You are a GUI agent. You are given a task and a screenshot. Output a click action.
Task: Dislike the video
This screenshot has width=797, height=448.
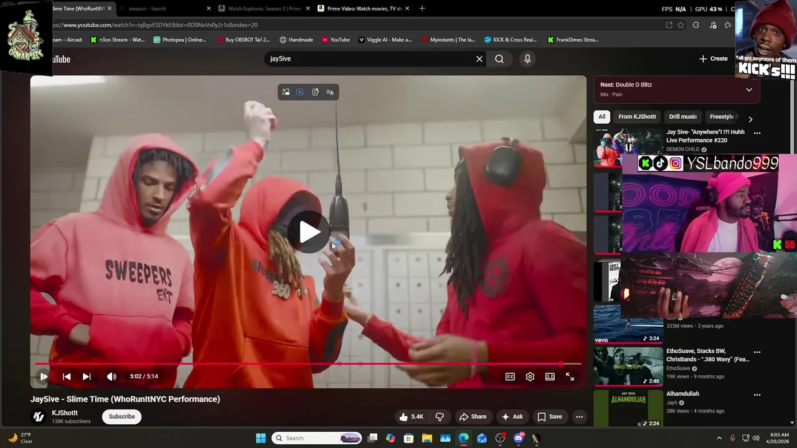tap(440, 417)
